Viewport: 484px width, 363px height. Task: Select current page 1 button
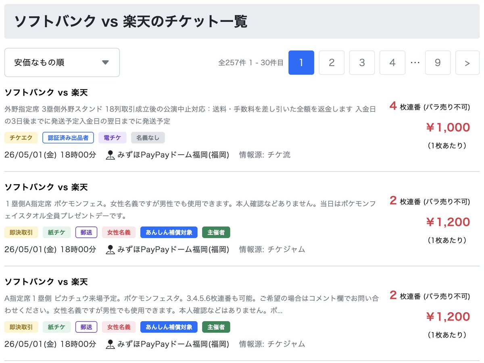tap(301, 62)
